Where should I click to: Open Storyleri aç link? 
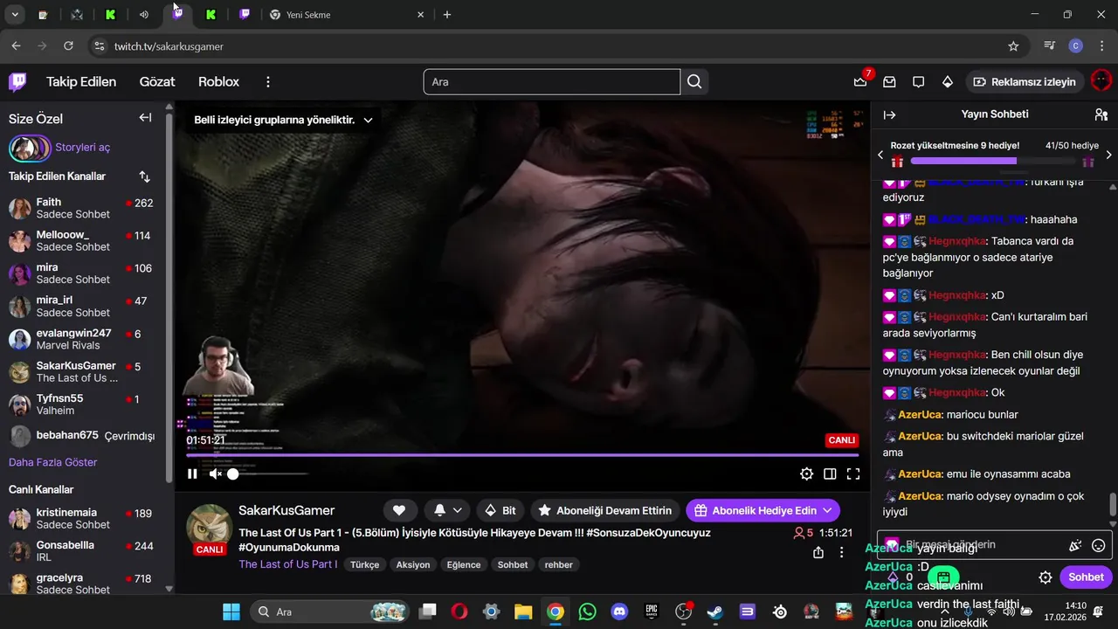pos(82,148)
